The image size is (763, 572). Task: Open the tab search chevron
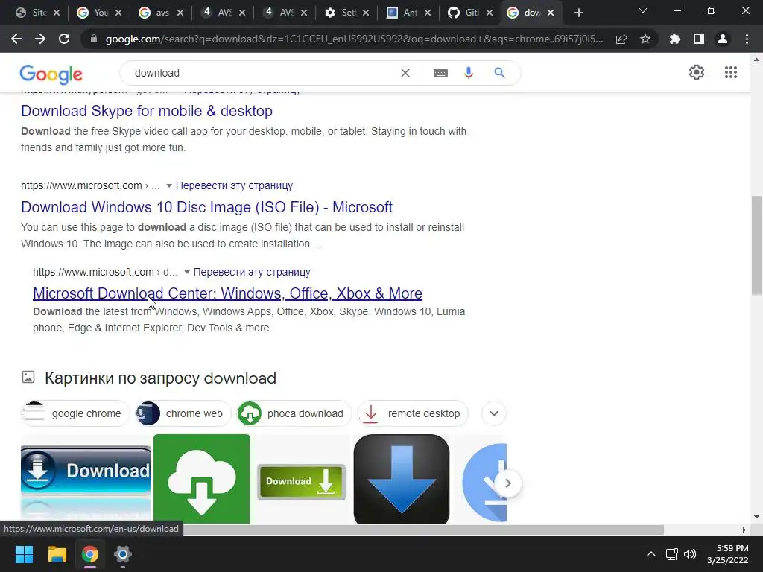pyautogui.click(x=643, y=10)
